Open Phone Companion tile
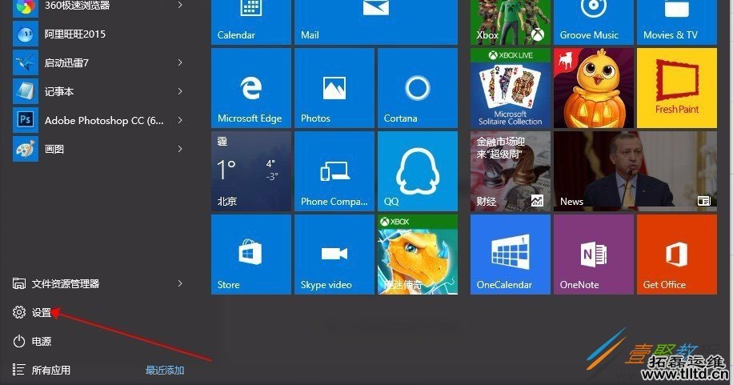Image resolution: width=733 pixels, height=385 pixels. click(x=334, y=171)
